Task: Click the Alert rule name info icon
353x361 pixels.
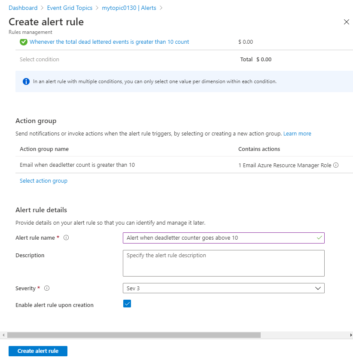Action: 66,238
